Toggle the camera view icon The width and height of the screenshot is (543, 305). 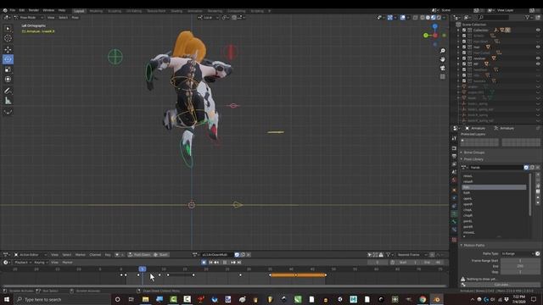(443, 68)
